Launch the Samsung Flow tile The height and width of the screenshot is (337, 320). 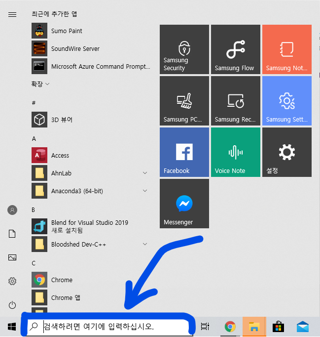click(236, 49)
